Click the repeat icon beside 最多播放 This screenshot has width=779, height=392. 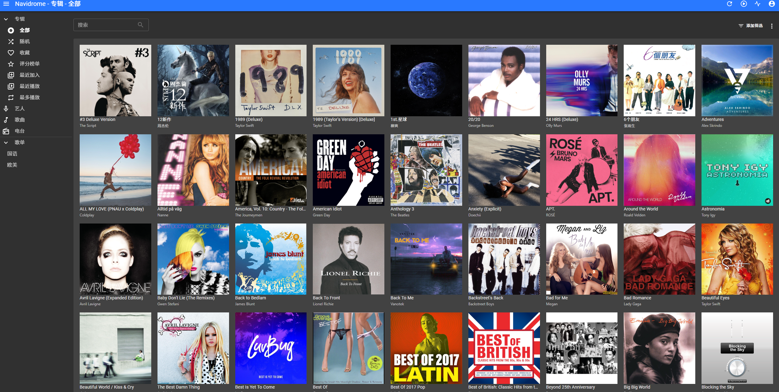[11, 97]
